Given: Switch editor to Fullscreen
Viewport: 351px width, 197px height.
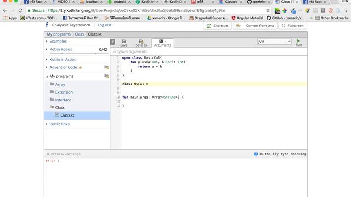Looking at the screenshot, I should pos(292,26).
